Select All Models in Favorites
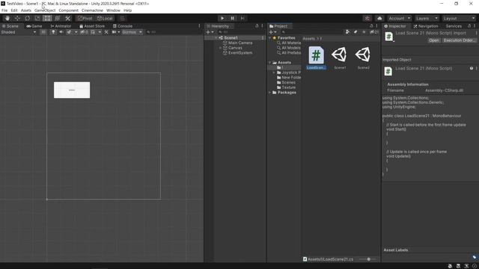The width and height of the screenshot is (479, 269). pyautogui.click(x=289, y=48)
